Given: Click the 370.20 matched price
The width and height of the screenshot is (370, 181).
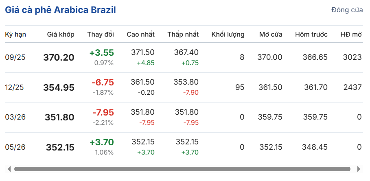Looking at the screenshot, I should (59, 57).
